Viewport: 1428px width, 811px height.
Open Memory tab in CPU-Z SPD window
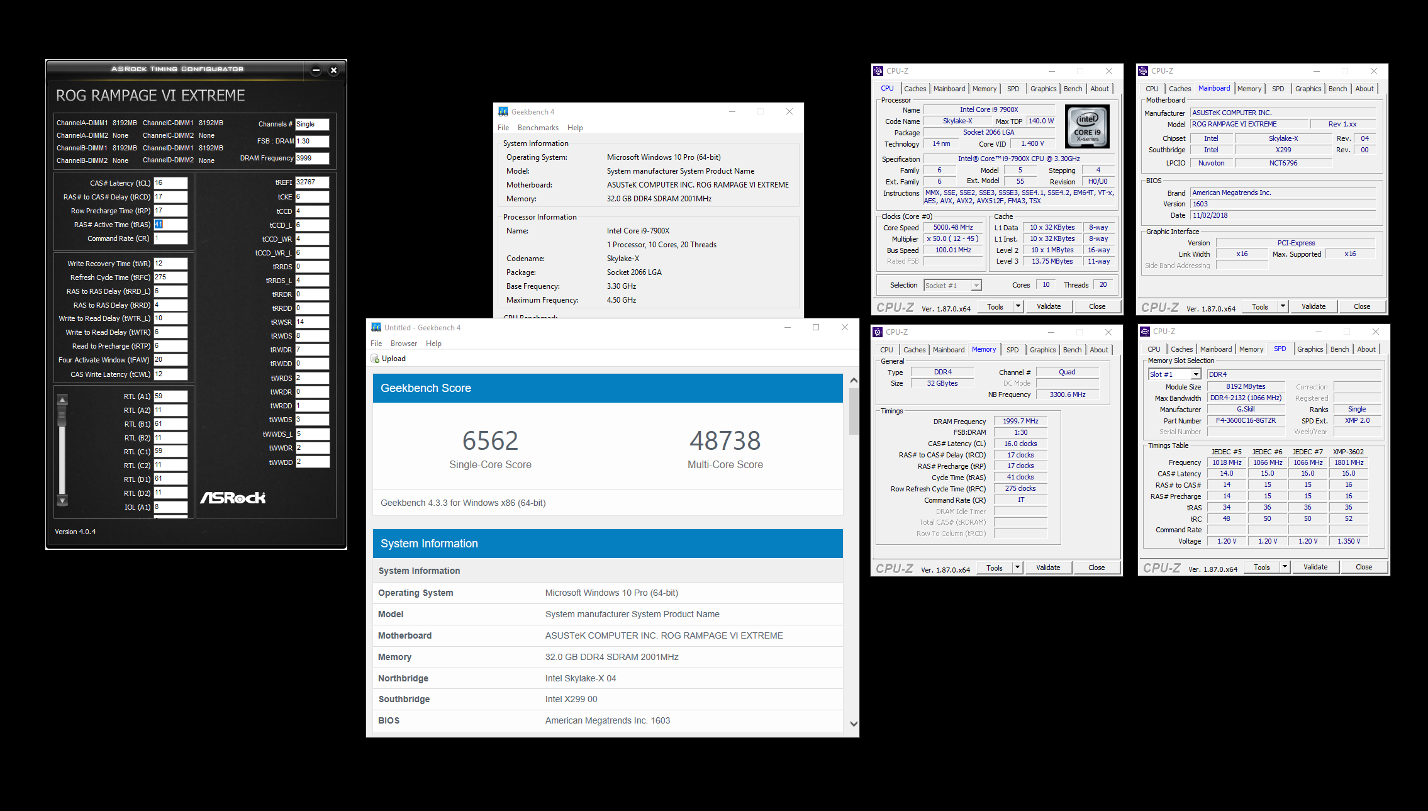click(x=1251, y=349)
